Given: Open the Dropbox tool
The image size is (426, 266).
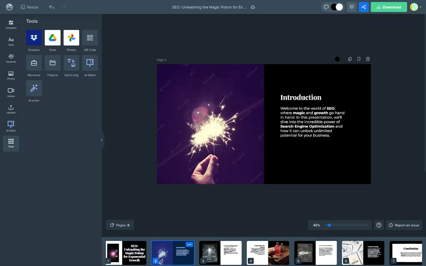Looking at the screenshot, I should pos(34,38).
